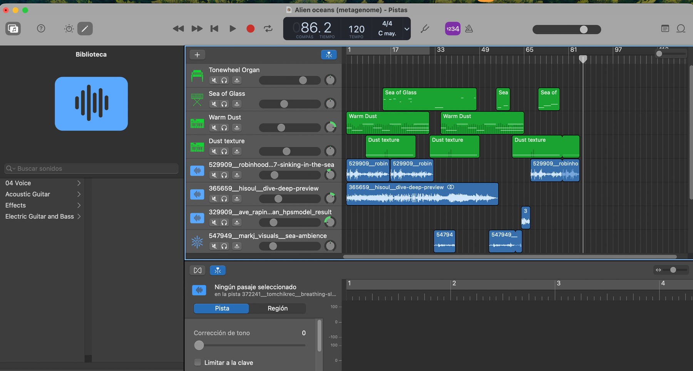693x371 pixels.
Task: Select first Warm Dust region on timeline
Action: [x=388, y=123]
